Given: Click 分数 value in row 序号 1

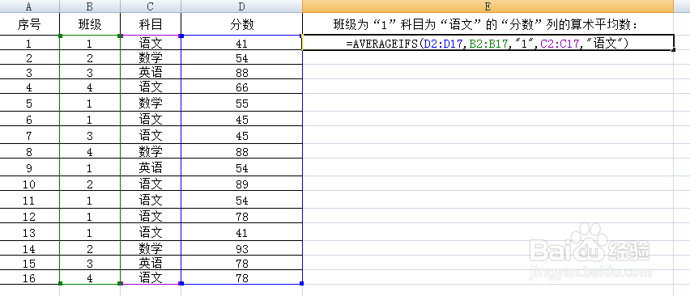Looking at the screenshot, I should click(x=241, y=43).
